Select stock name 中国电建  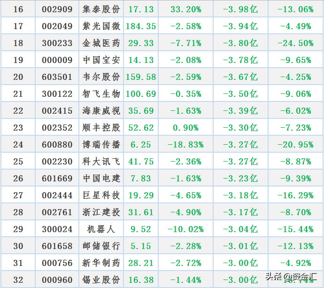pos(101,179)
